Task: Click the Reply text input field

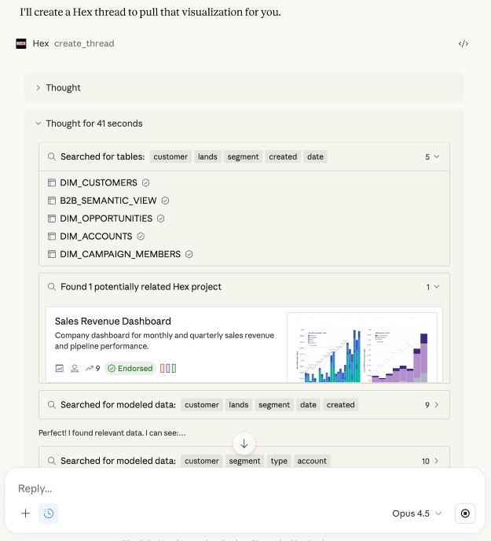Action: (236, 488)
